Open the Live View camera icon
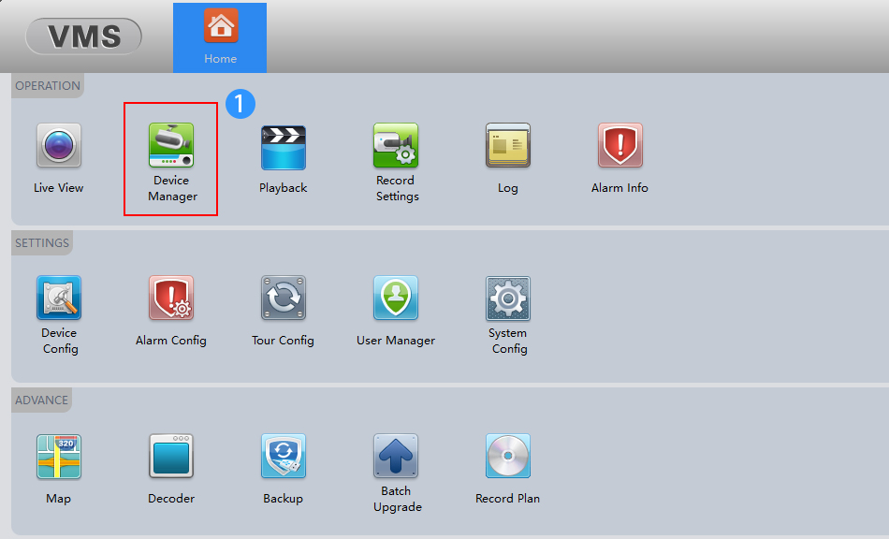This screenshot has height=539, width=889. [x=58, y=146]
